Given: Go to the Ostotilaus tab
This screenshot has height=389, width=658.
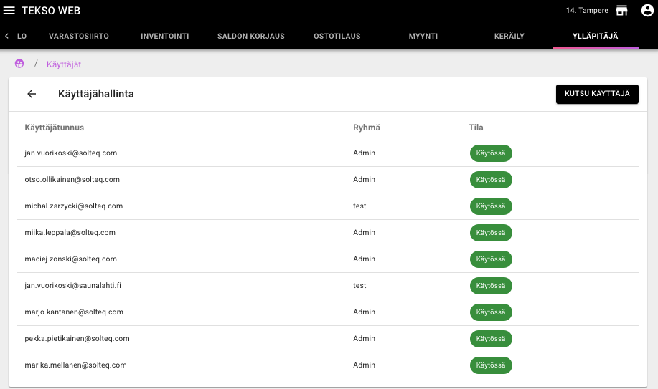Looking at the screenshot, I should tap(337, 36).
